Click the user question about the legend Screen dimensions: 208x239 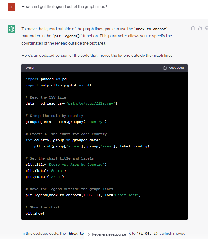[x=64, y=6]
